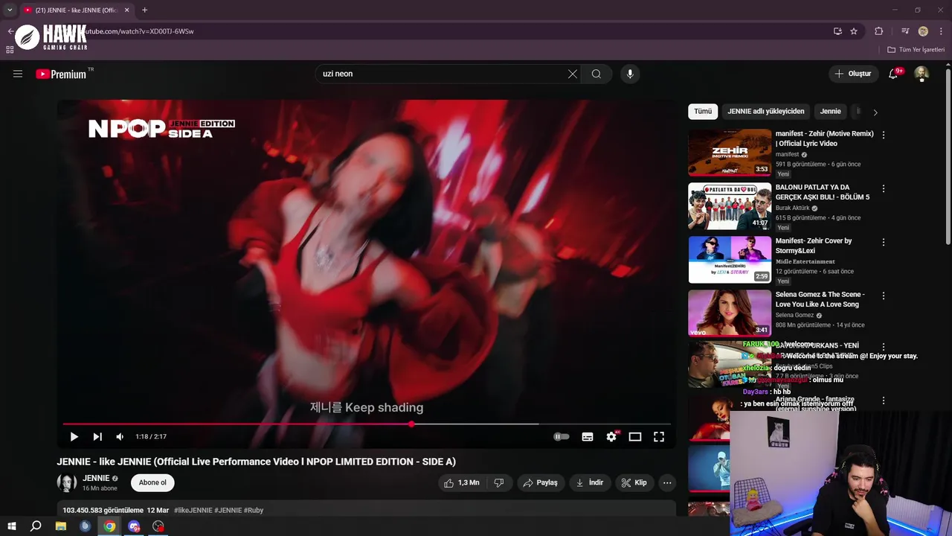Open JENNIE channel name link

[96, 478]
